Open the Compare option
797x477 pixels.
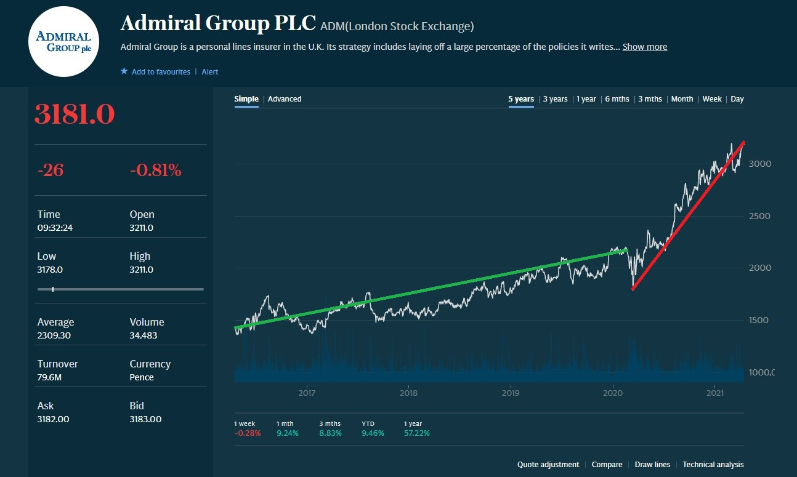click(607, 465)
